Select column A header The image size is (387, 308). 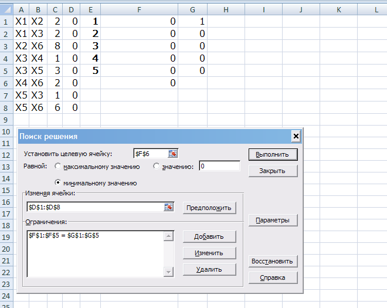click(21, 9)
